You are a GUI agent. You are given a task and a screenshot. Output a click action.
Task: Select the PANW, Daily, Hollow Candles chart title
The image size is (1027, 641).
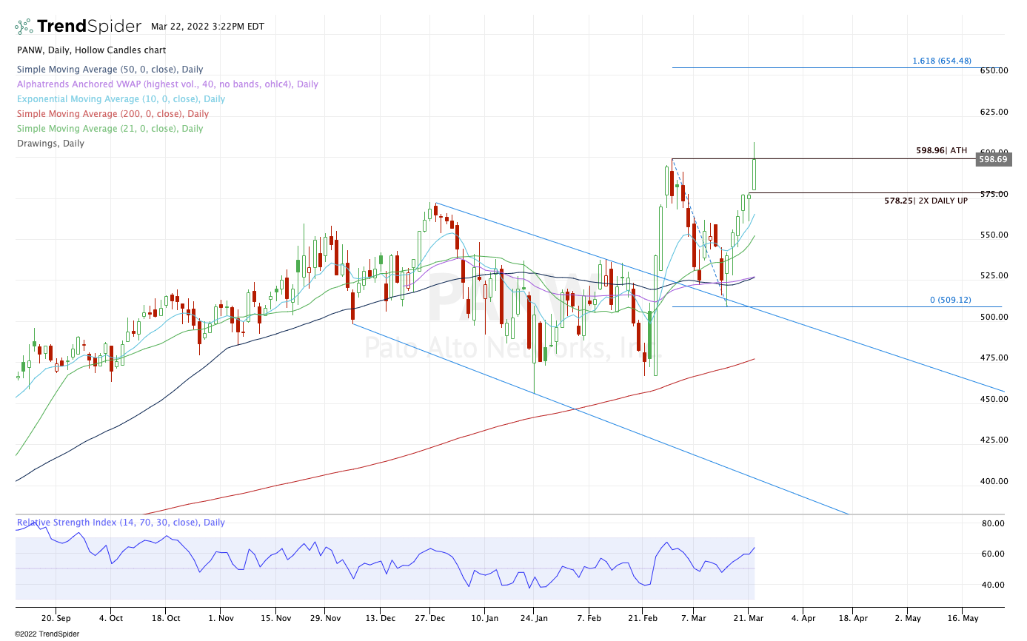tap(92, 50)
